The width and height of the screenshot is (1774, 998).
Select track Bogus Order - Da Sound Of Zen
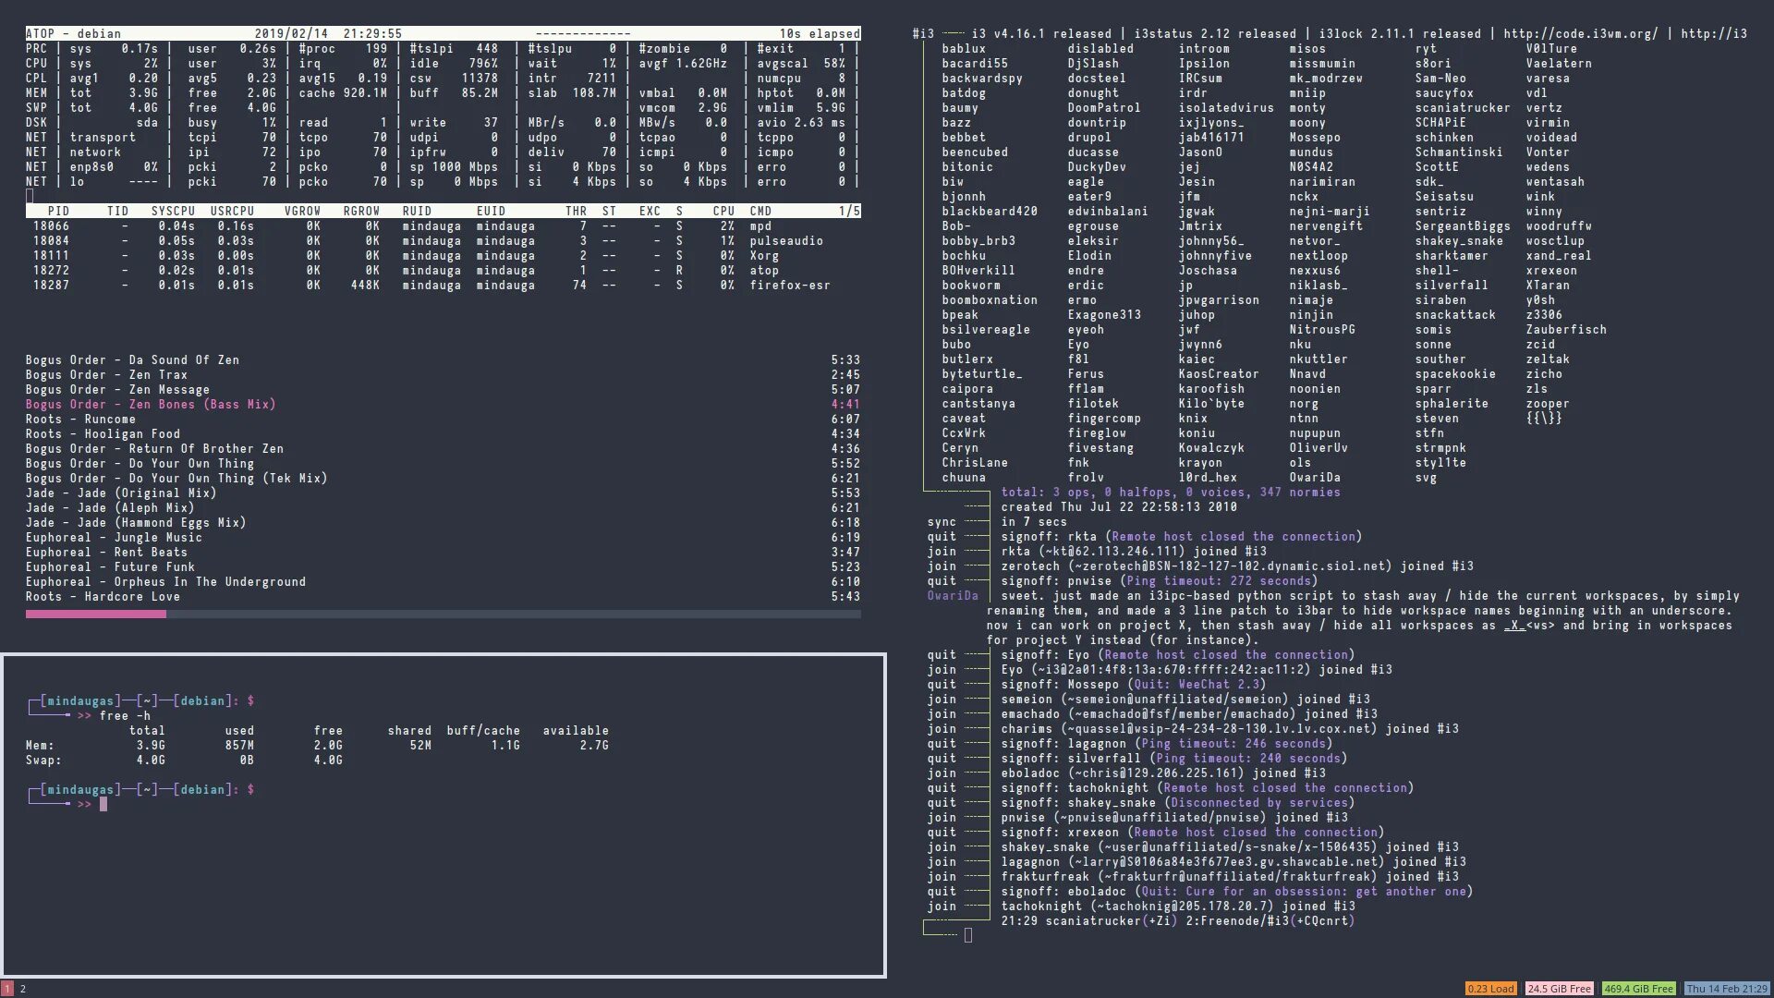(132, 360)
